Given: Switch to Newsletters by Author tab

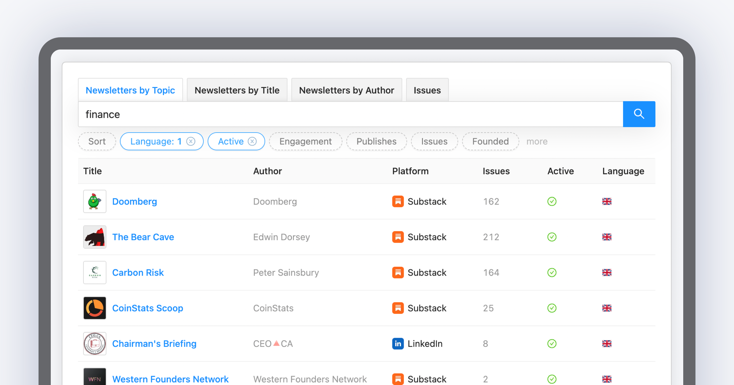Looking at the screenshot, I should 347,90.
